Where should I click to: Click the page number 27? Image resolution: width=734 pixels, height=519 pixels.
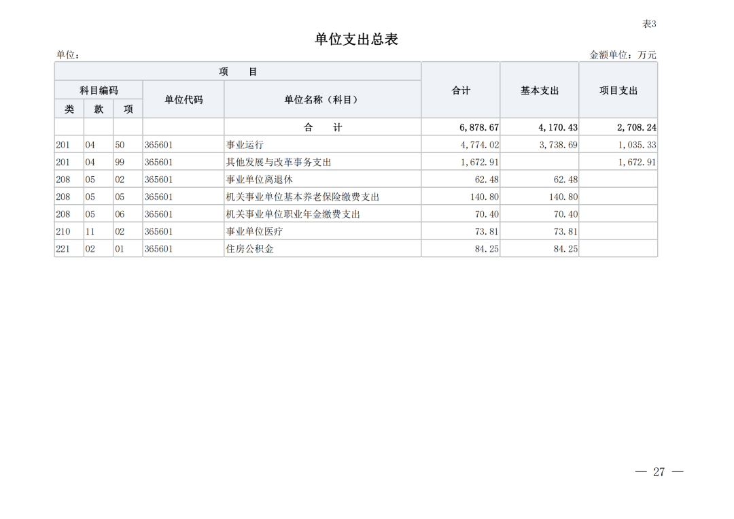point(659,471)
